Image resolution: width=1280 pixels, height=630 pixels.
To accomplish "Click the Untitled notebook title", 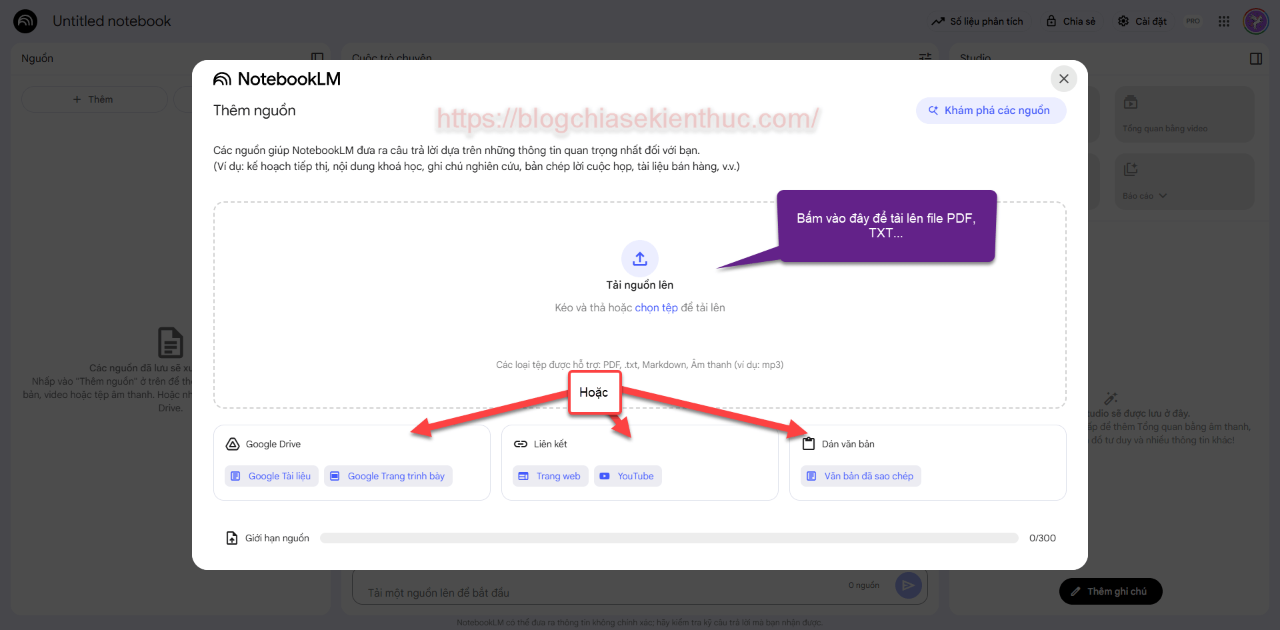I will click(112, 21).
